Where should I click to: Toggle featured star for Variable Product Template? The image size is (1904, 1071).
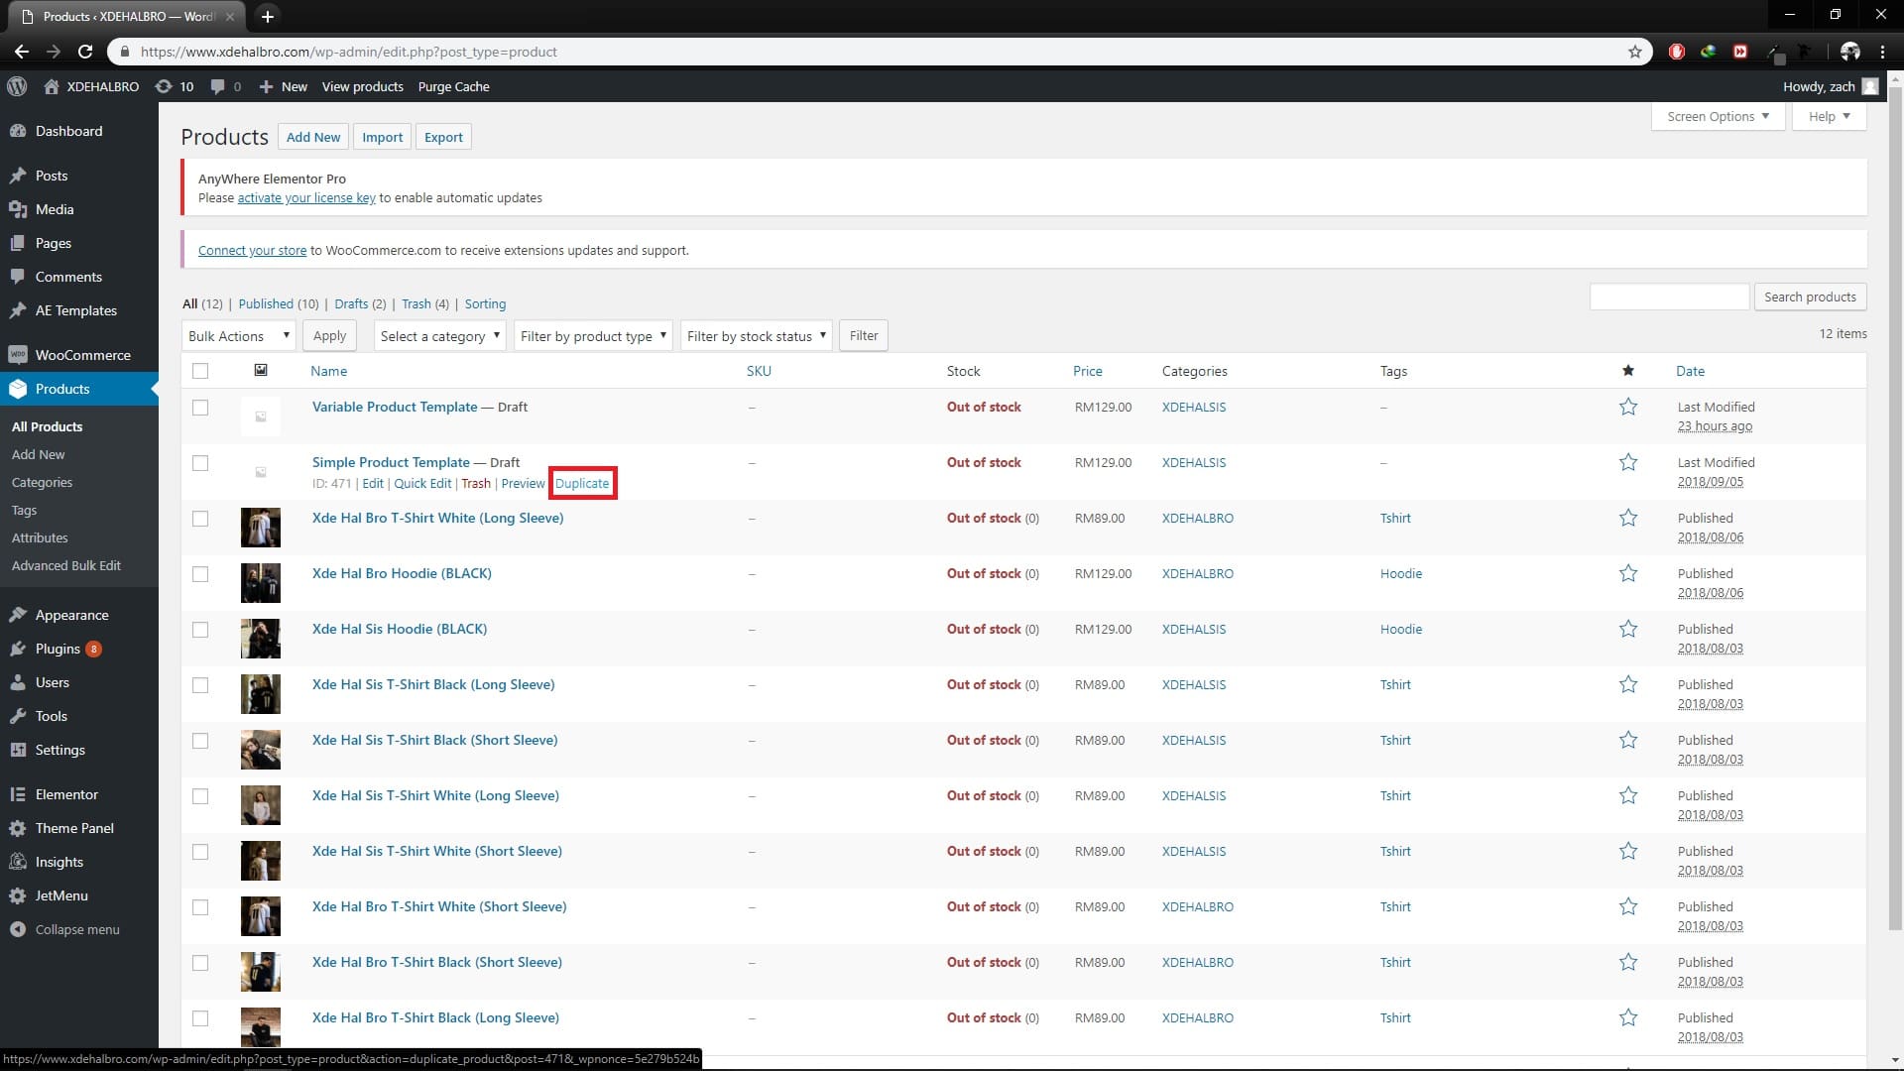coord(1628,407)
